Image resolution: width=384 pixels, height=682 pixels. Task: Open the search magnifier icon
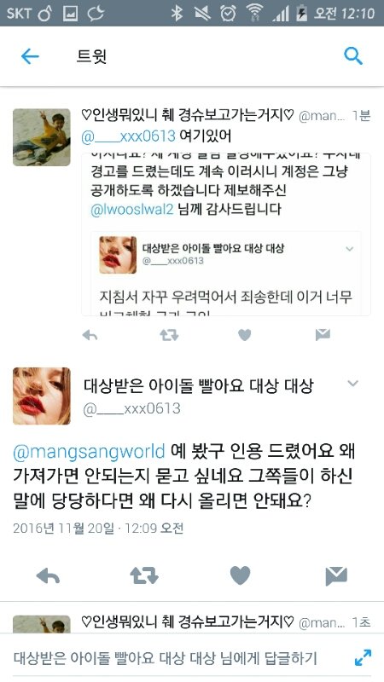click(353, 56)
